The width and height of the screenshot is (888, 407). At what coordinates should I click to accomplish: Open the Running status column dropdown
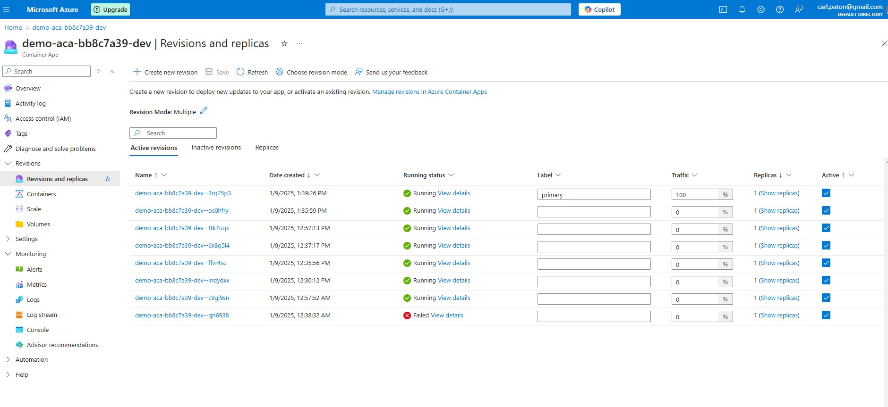tap(451, 175)
